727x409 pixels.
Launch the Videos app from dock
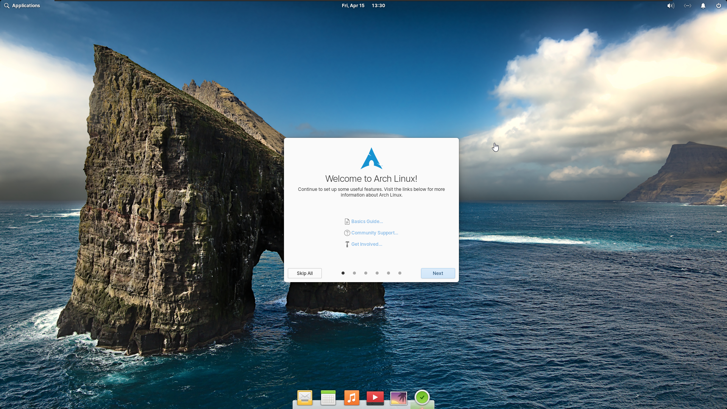coord(375,398)
